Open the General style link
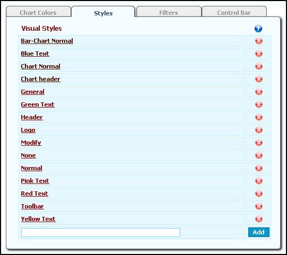 pos(32,92)
